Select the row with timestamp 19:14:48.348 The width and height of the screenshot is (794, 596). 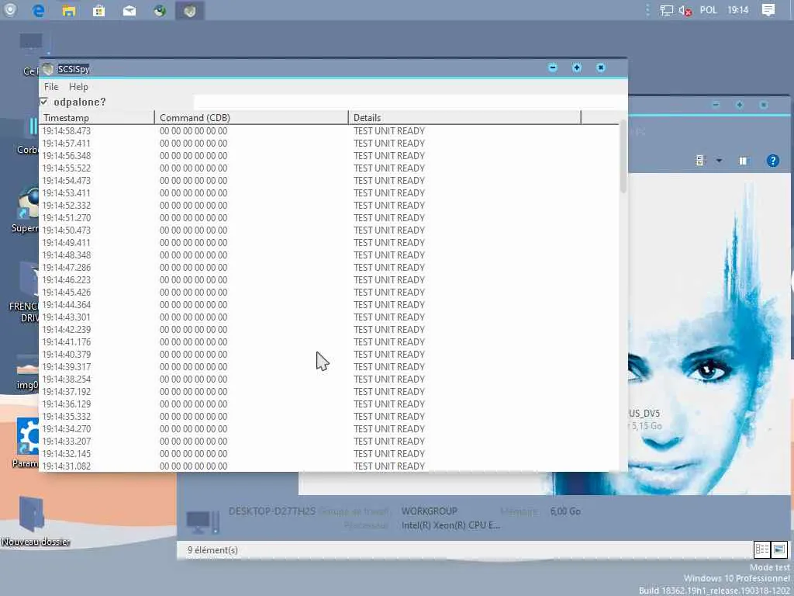[329, 255]
